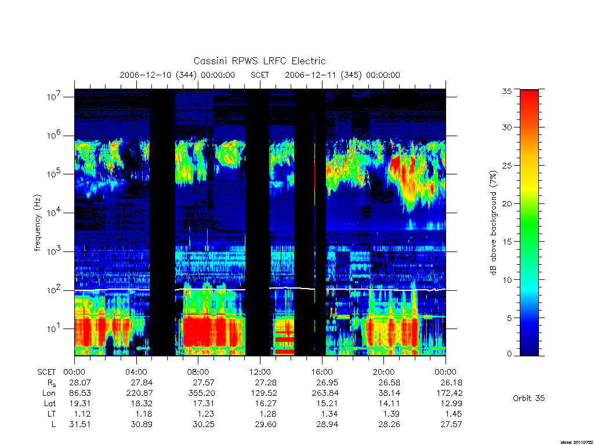Viewport: 594px width, 445px height.
Task: Click the L-shell value '30.89'
Action: tap(142, 425)
